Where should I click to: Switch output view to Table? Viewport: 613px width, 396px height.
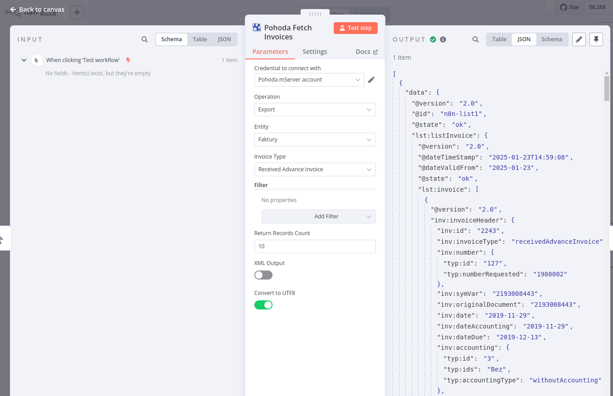[x=499, y=39]
